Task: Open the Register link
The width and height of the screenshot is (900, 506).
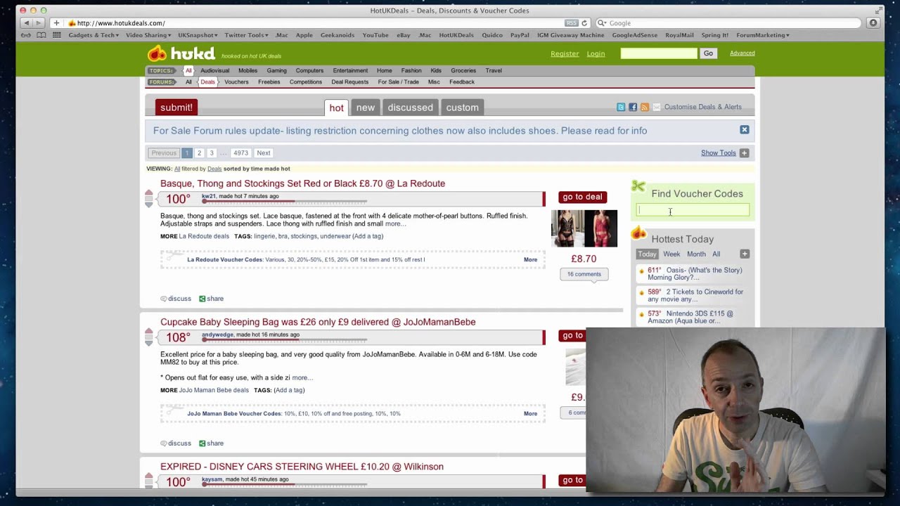Action: [x=565, y=53]
